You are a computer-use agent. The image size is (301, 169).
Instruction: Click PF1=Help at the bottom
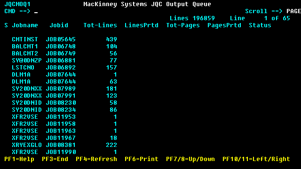pyautogui.click(x=19, y=159)
